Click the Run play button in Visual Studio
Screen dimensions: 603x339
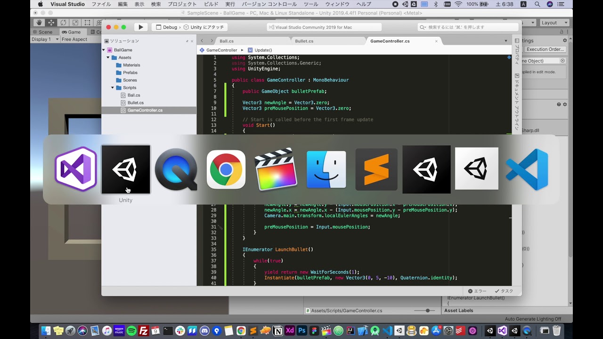pyautogui.click(x=141, y=27)
